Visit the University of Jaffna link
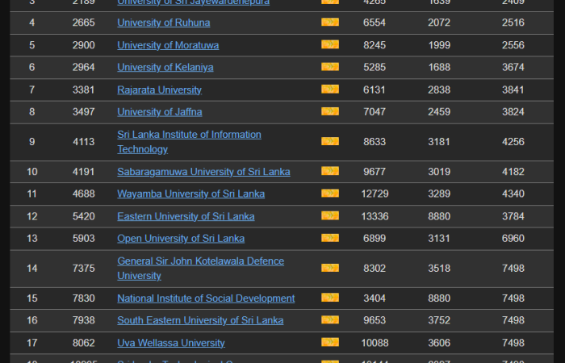This screenshot has width=565, height=363. (x=160, y=111)
